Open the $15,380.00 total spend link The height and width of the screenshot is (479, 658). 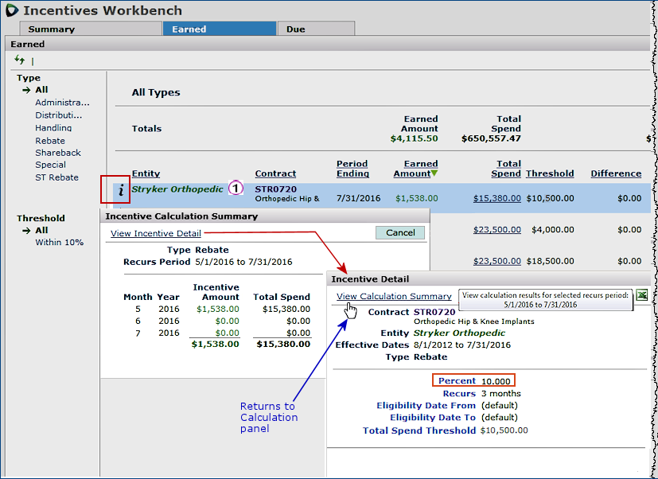[496, 197]
